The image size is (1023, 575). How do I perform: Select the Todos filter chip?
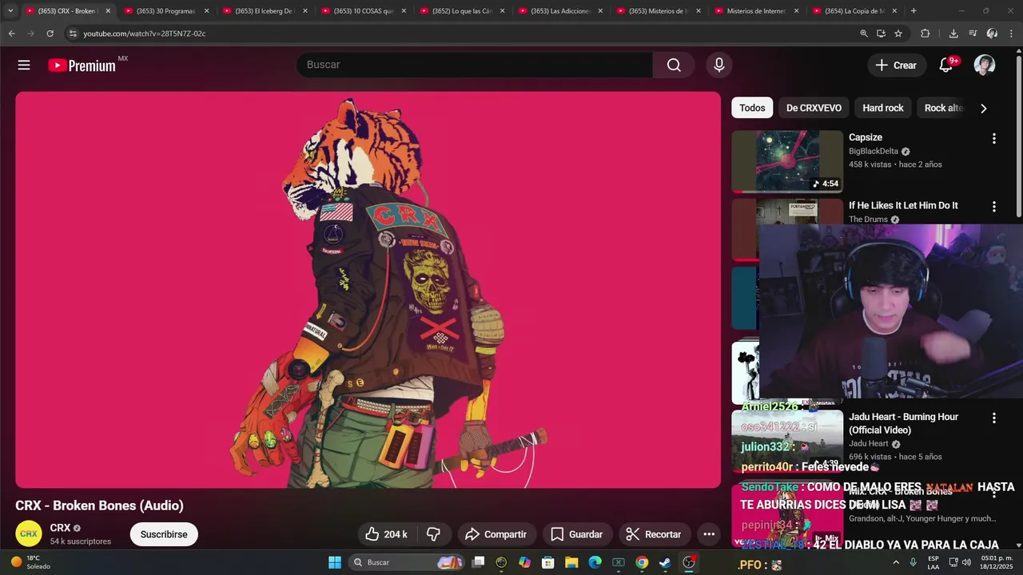[x=752, y=108]
